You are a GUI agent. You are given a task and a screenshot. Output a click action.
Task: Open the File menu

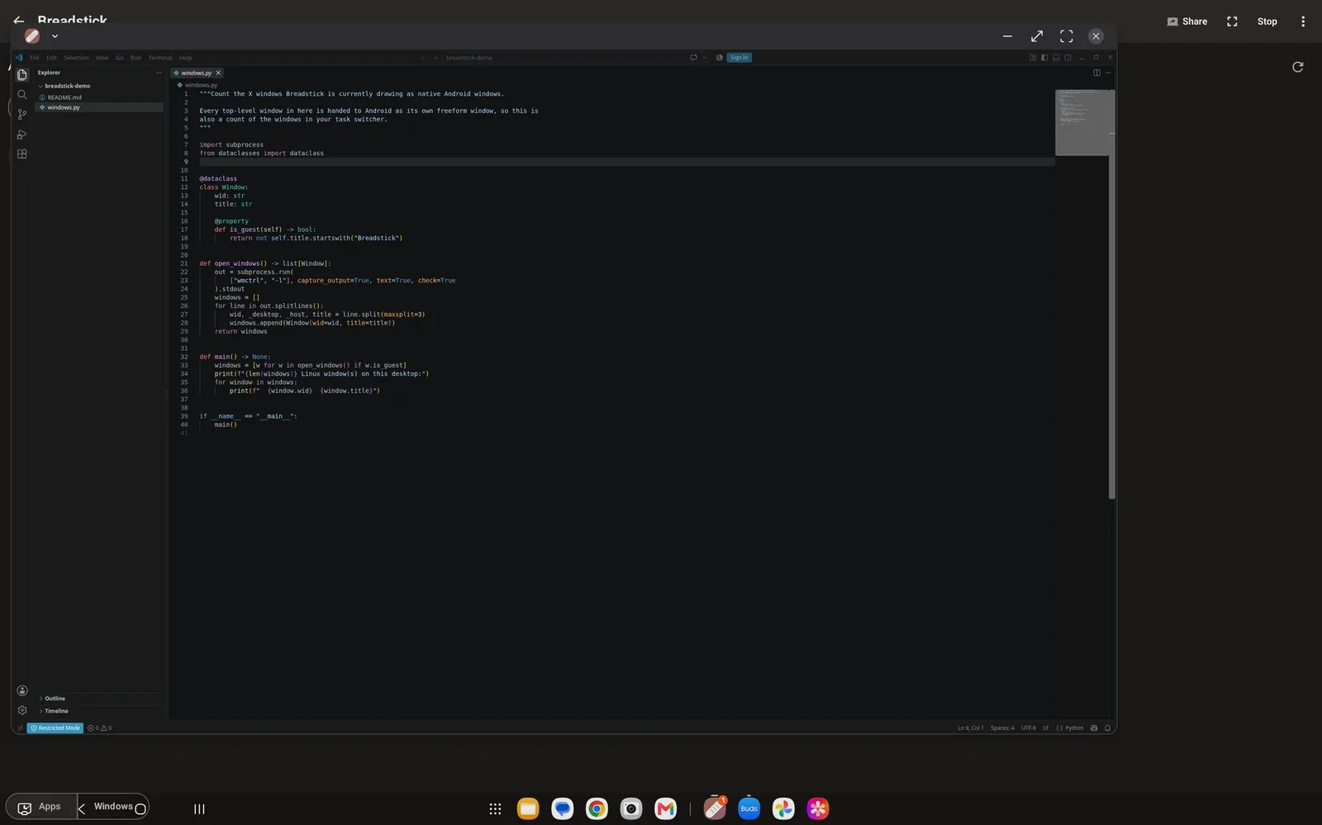click(x=34, y=58)
